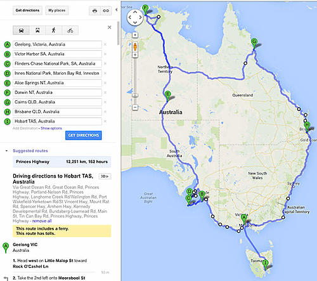Click the Brisbane QLD input field

[57, 112]
